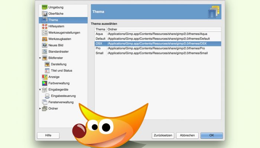Click the Thema icon in sidebar

45,20
